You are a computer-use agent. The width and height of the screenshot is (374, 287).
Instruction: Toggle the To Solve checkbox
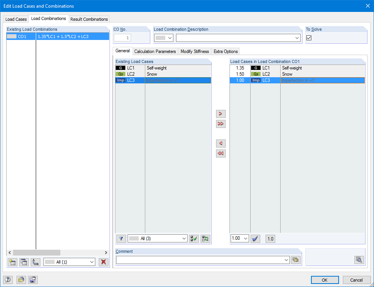309,38
